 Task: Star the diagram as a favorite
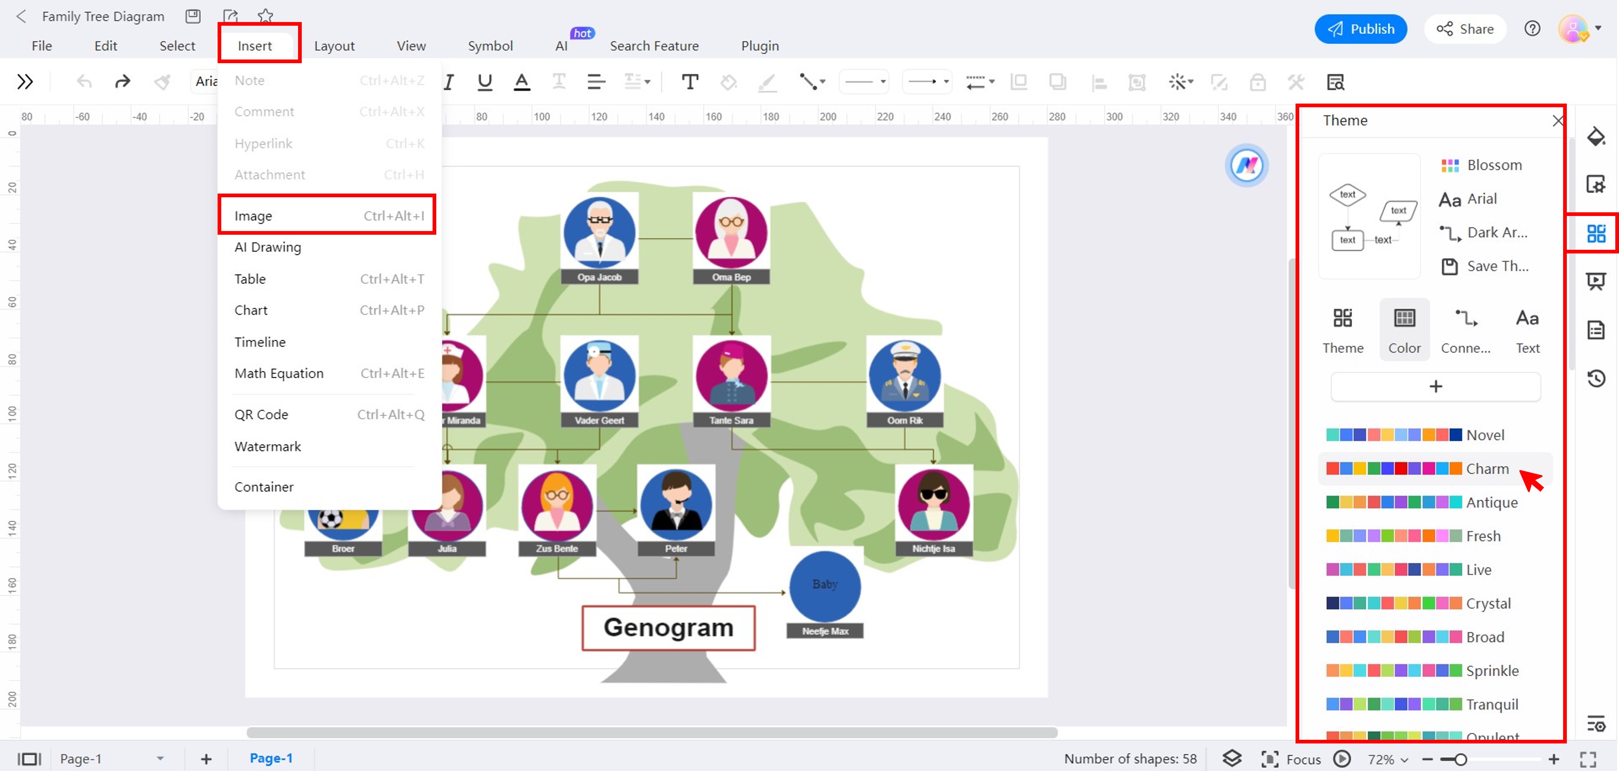point(265,16)
